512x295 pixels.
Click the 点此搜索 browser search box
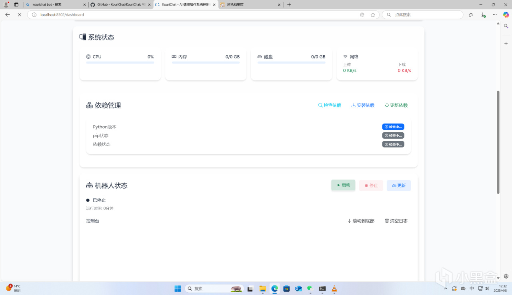pyautogui.click(x=423, y=14)
